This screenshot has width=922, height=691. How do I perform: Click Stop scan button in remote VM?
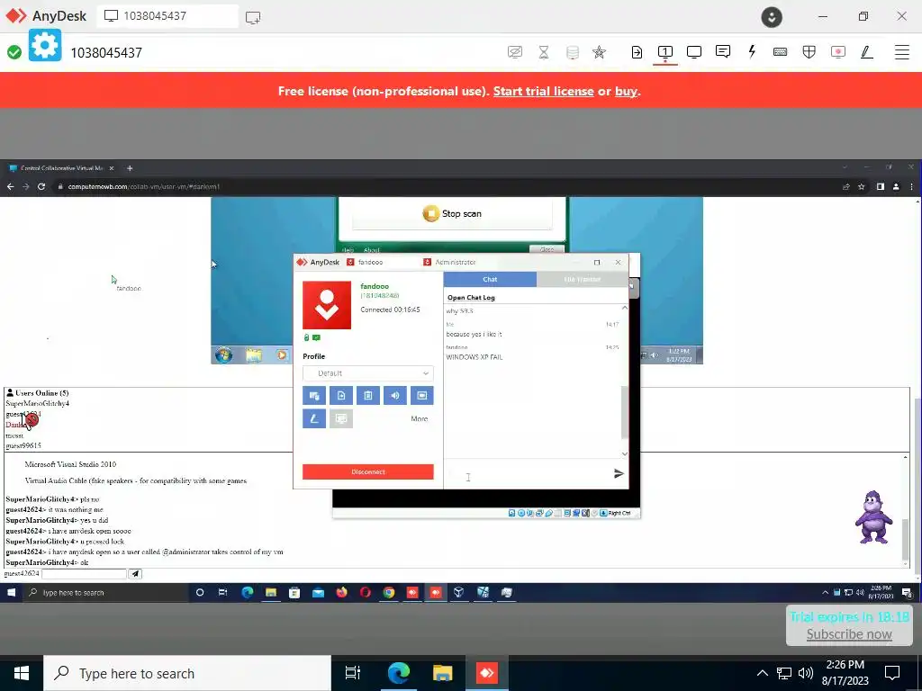452,213
